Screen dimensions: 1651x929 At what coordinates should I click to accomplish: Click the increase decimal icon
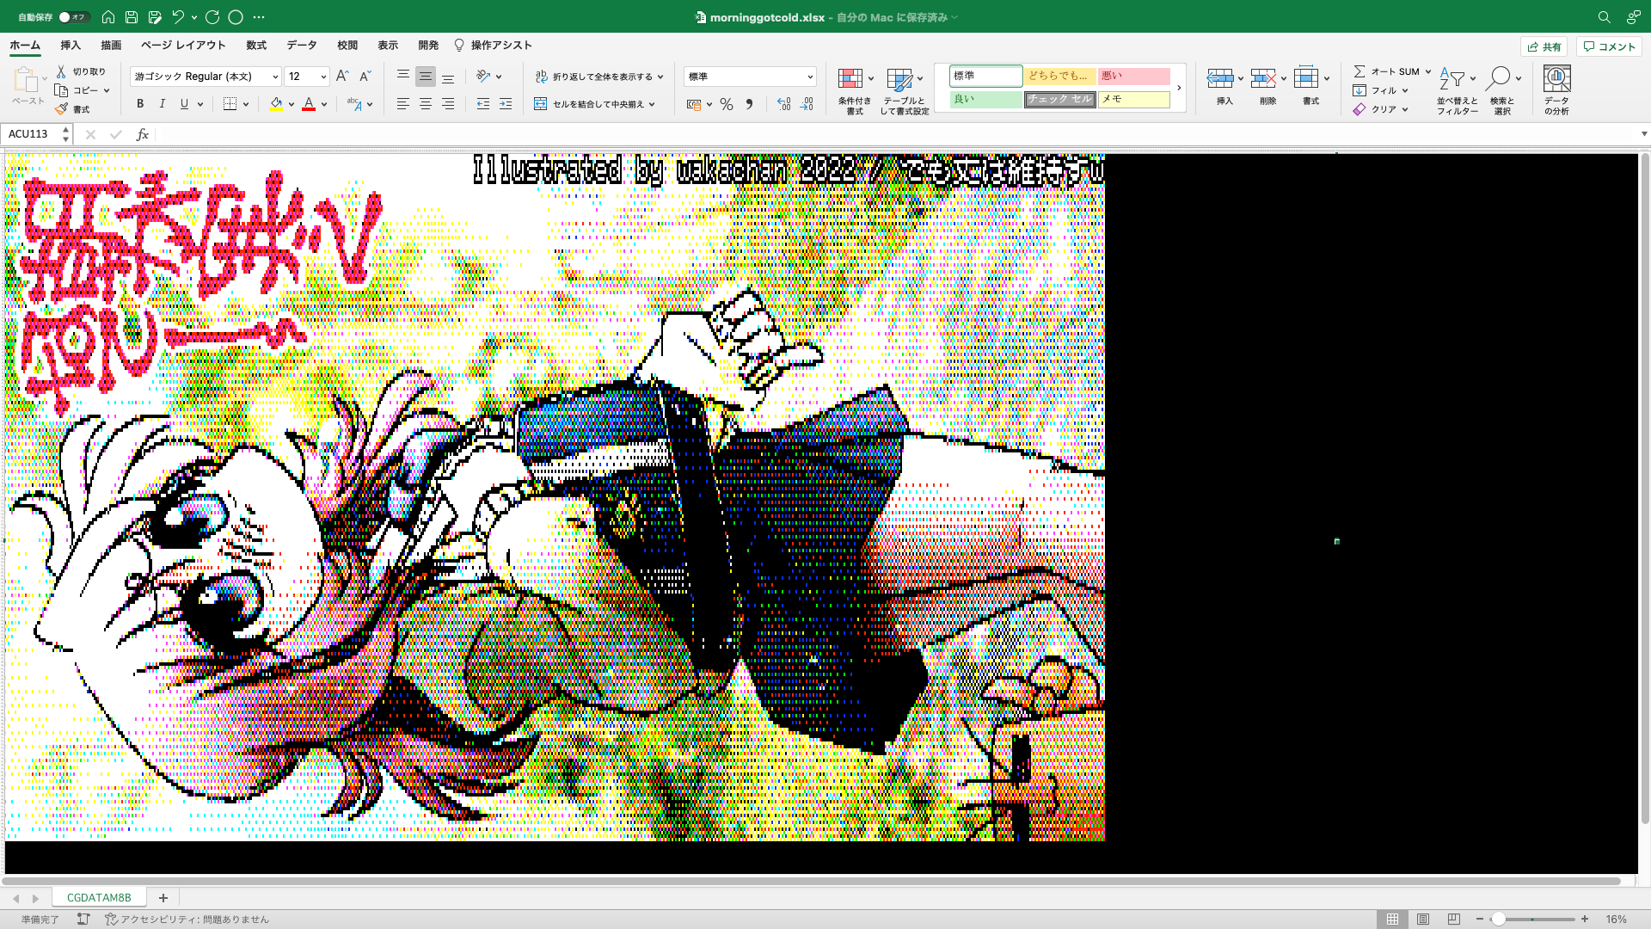pyautogui.click(x=784, y=104)
